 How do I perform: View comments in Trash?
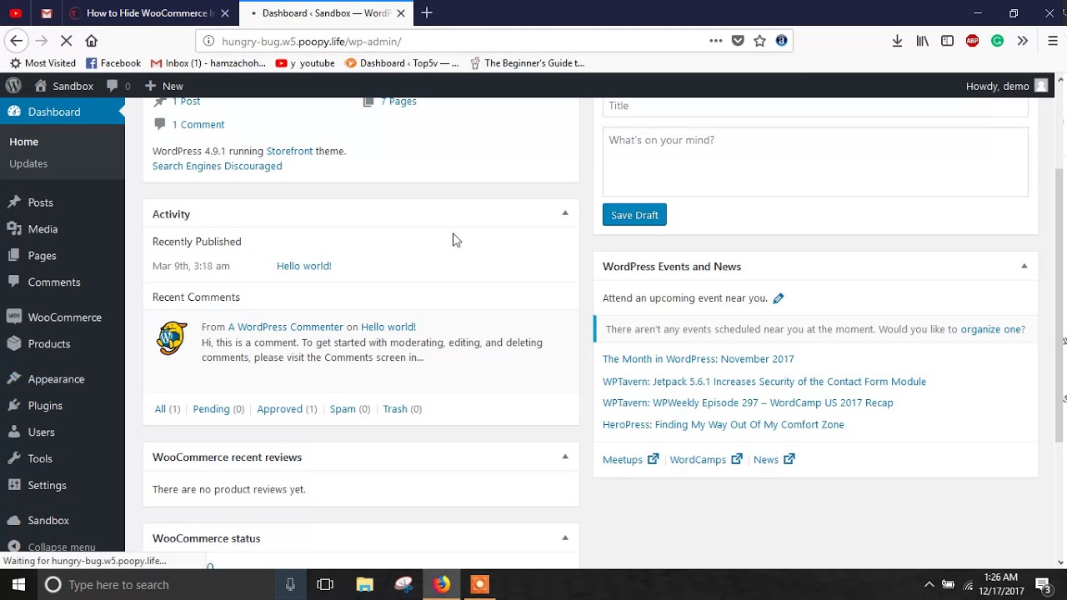[395, 409]
